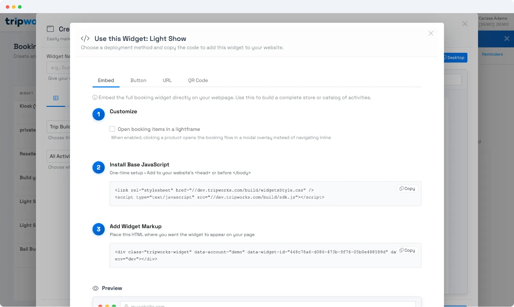Click the Add Widget Markup heading

coord(136,227)
